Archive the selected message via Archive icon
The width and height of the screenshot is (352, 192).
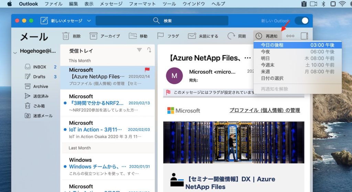(93, 36)
